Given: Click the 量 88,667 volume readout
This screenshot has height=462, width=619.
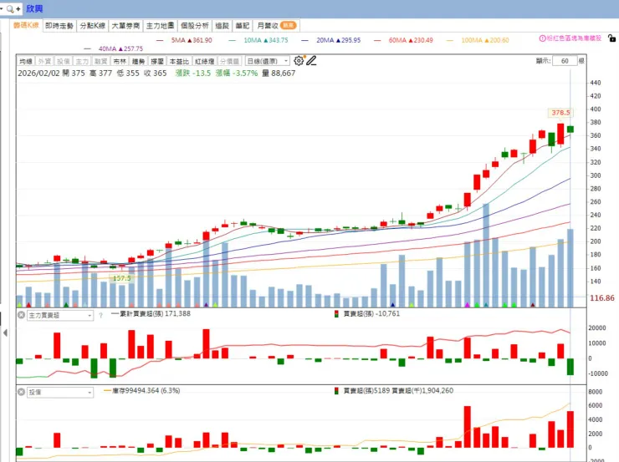Looking at the screenshot, I should 279,74.
